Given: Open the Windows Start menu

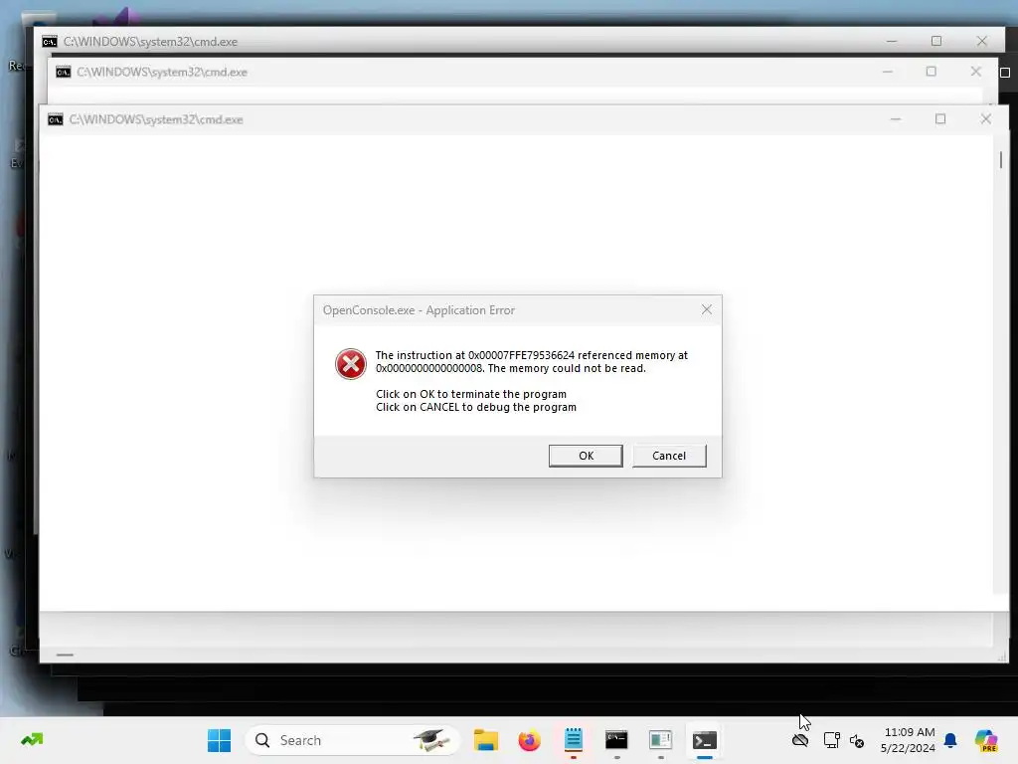Looking at the screenshot, I should [219, 740].
